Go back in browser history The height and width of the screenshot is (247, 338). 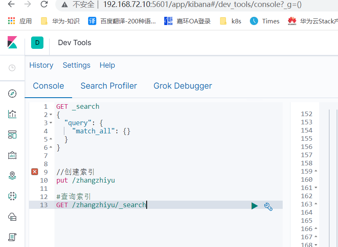click(11, 4)
